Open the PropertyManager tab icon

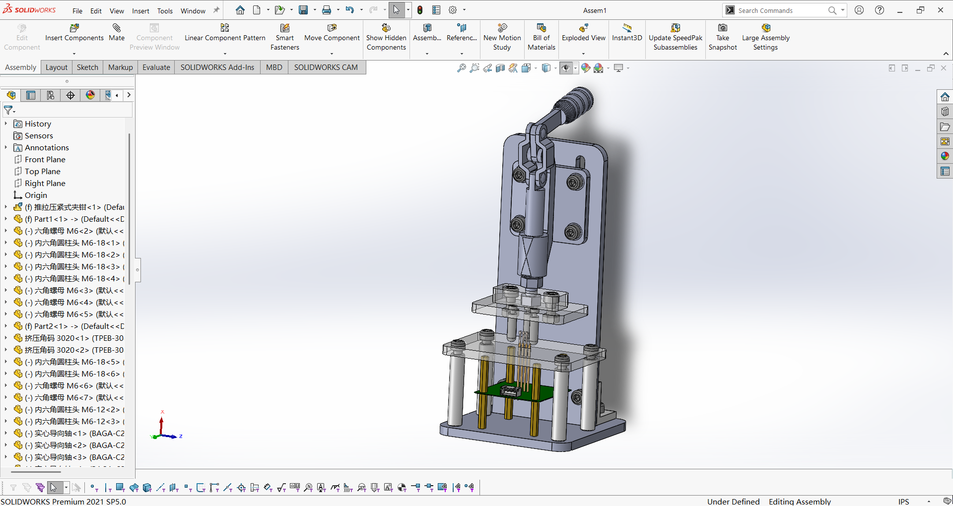pos(31,95)
